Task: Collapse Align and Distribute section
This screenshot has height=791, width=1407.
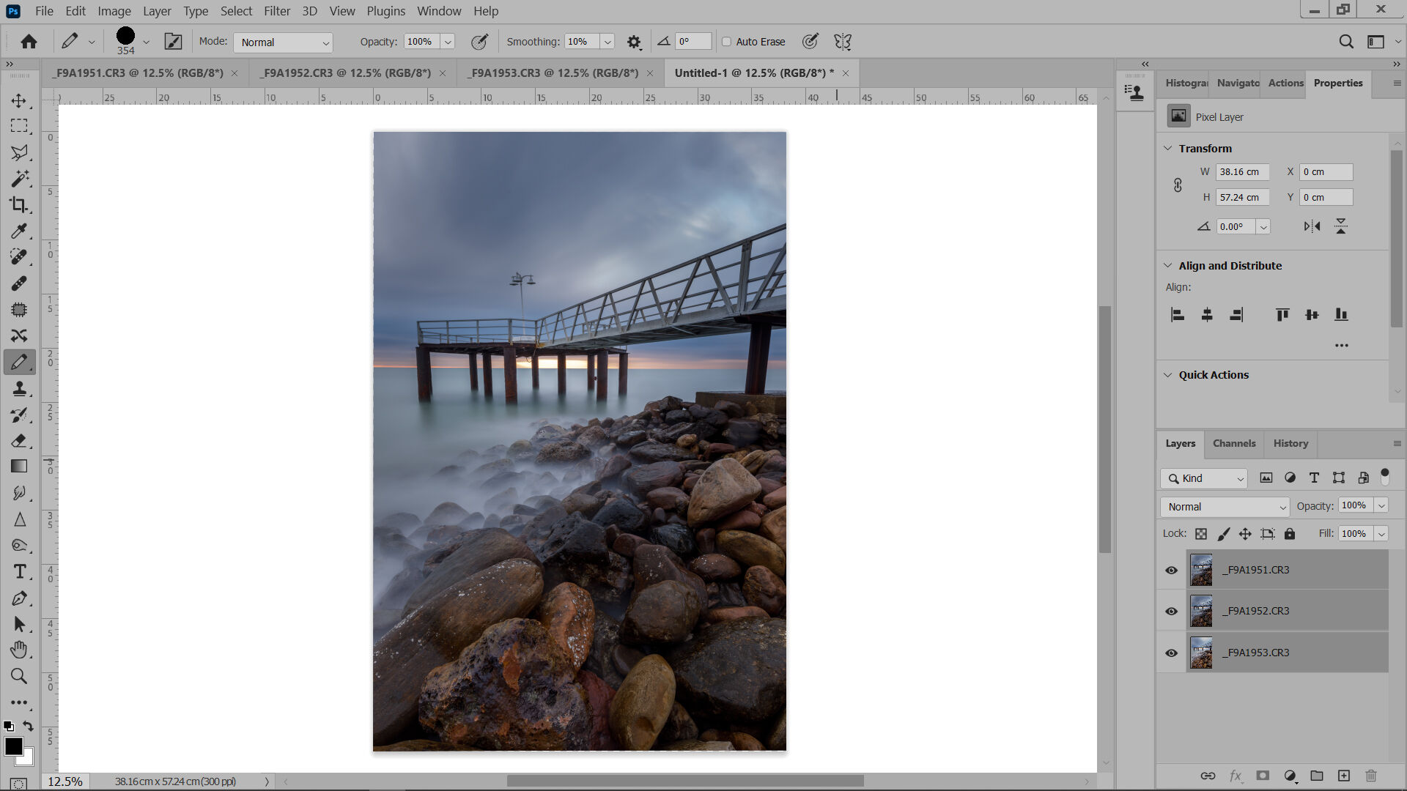Action: pyautogui.click(x=1168, y=265)
